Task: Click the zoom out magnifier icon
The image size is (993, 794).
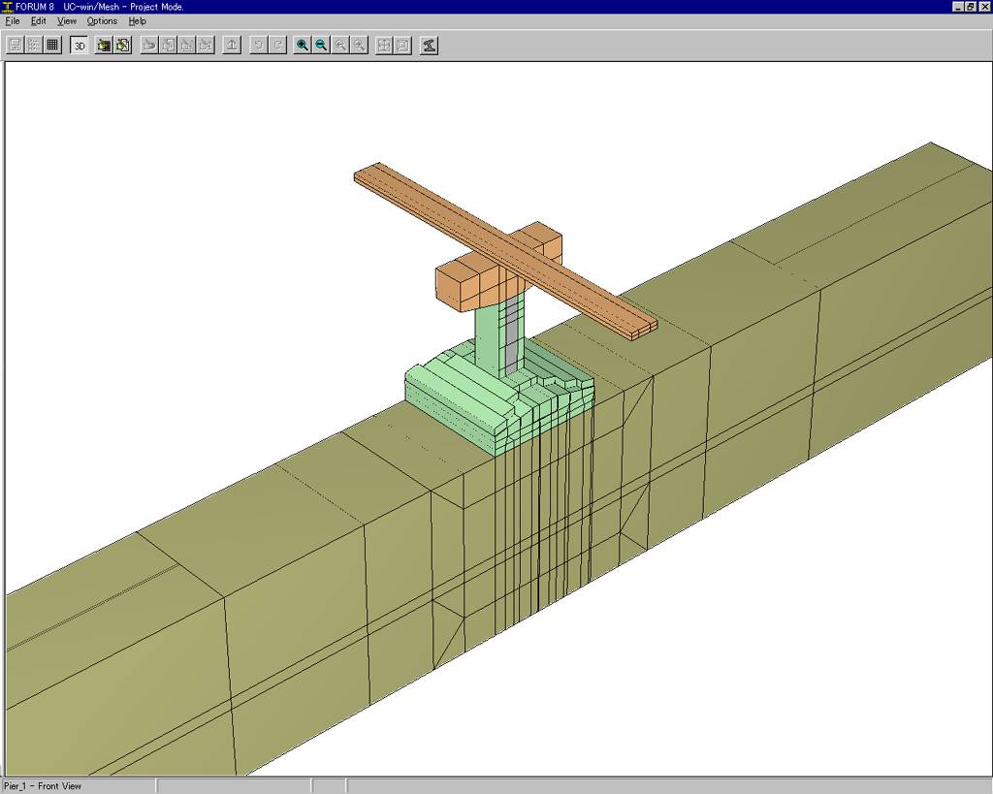Action: coord(321,45)
